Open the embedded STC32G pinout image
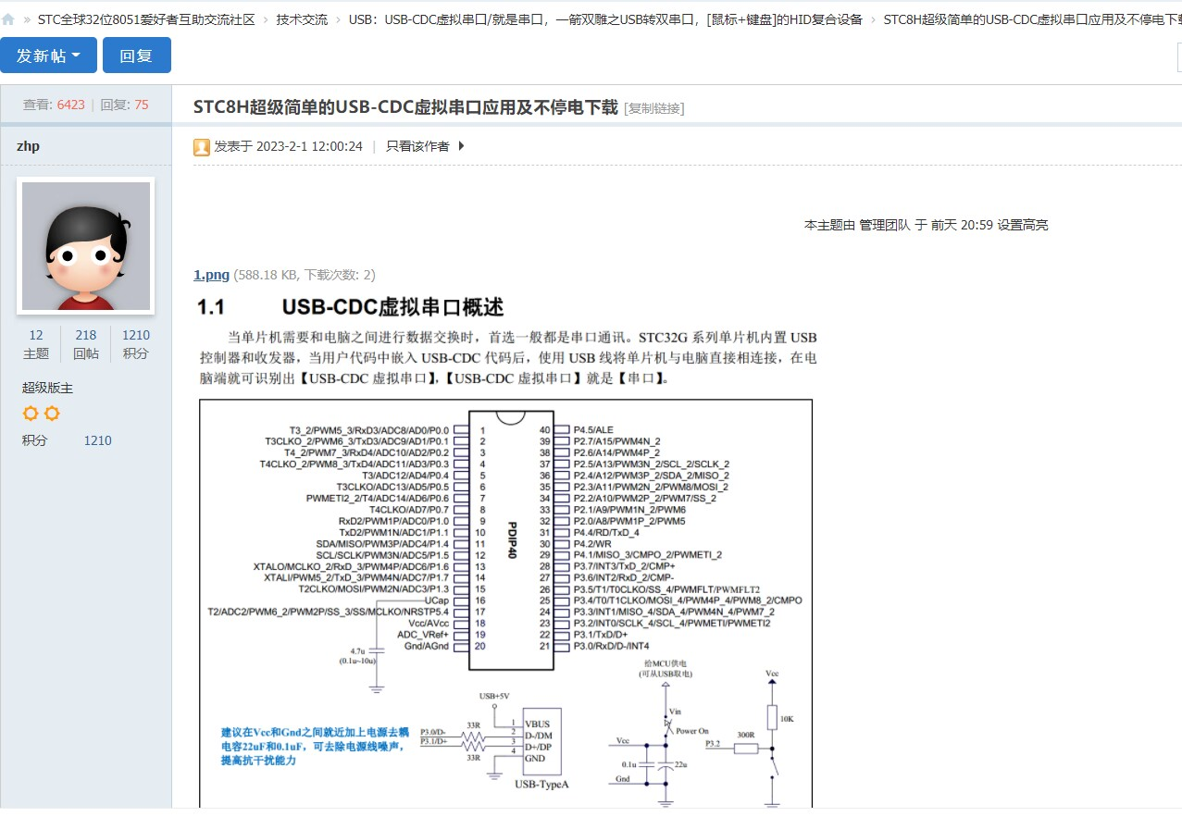This screenshot has height=829, width=1182. click(x=506, y=551)
